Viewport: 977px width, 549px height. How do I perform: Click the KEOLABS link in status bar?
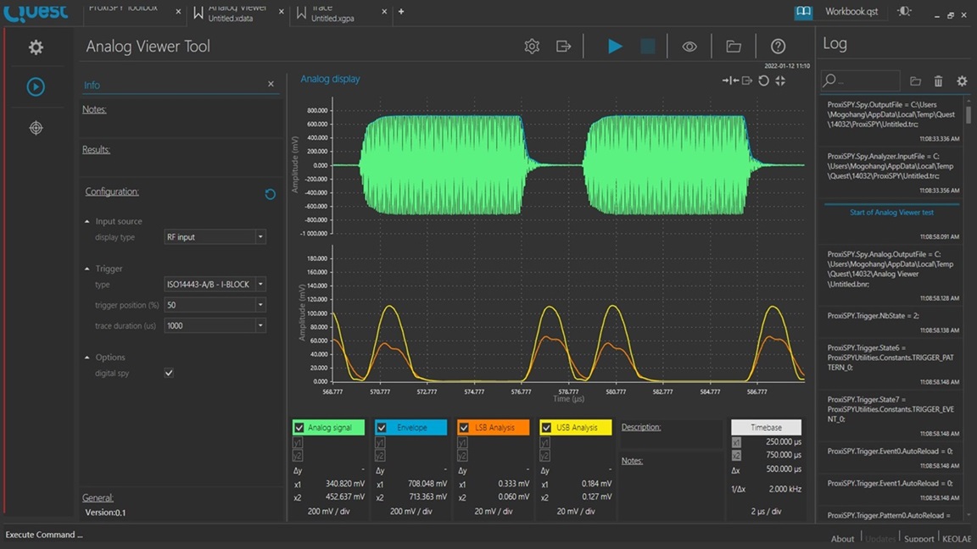point(958,539)
